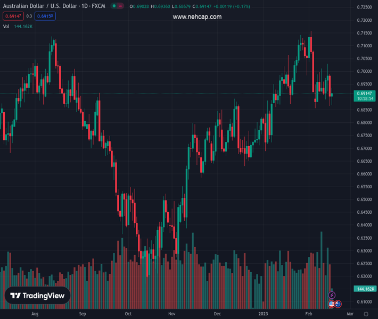The width and height of the screenshot is (378, 319).
Task: Click the OHLC values in the legend
Action: pyautogui.click(x=176, y=7)
